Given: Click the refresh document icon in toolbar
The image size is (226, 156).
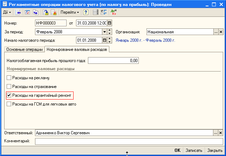Looking at the screenshot, I should [x=27, y=12].
